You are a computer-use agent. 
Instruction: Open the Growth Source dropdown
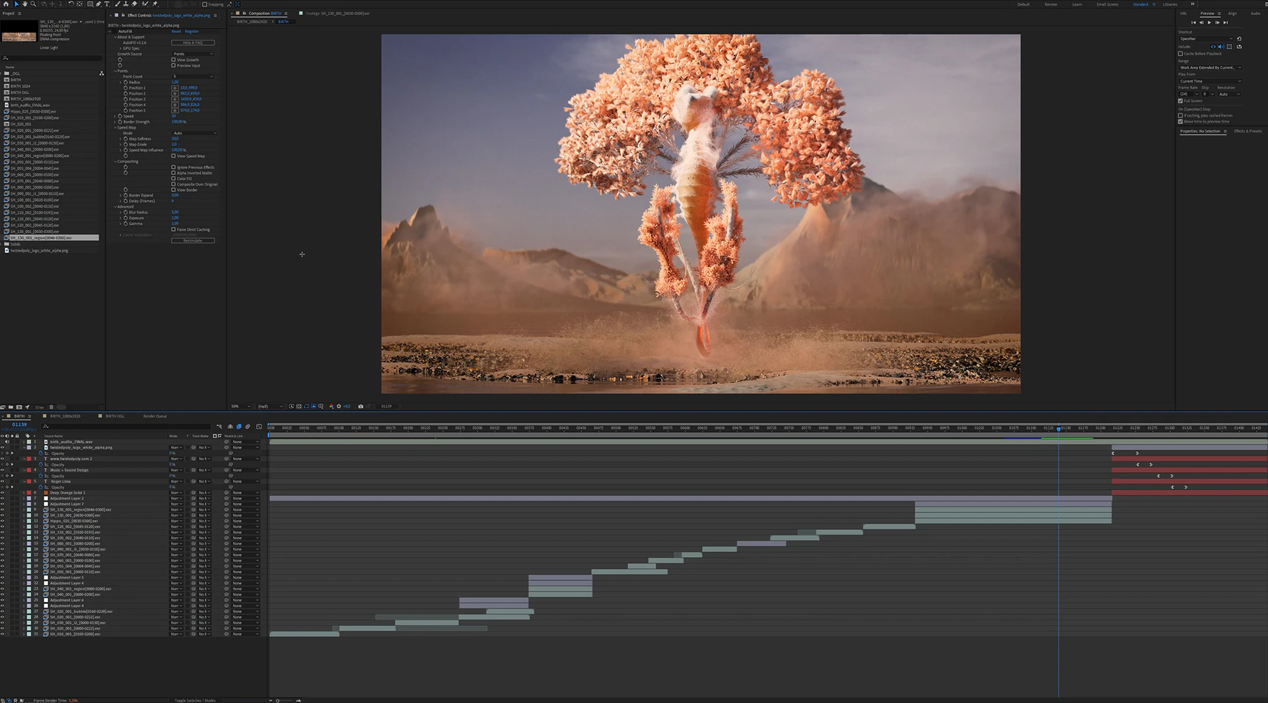pos(193,54)
